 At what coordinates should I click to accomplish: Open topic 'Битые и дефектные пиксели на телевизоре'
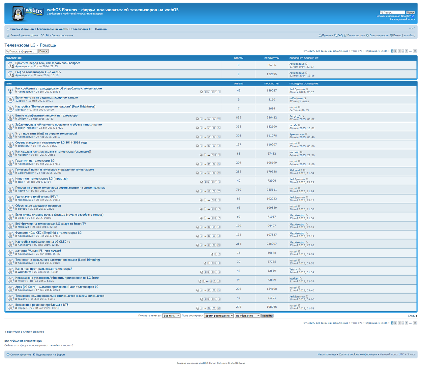pos(46,115)
